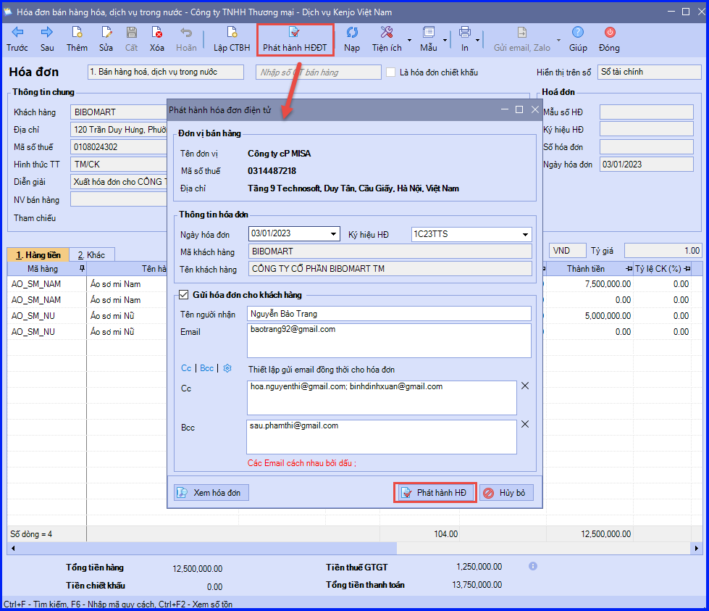Pin the Thành tiền column
The width and height of the screenshot is (709, 611).
(x=629, y=269)
